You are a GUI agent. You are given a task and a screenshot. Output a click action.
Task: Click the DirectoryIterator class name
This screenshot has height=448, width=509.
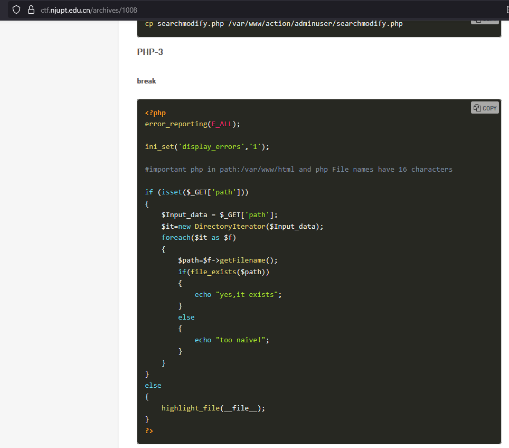click(230, 226)
